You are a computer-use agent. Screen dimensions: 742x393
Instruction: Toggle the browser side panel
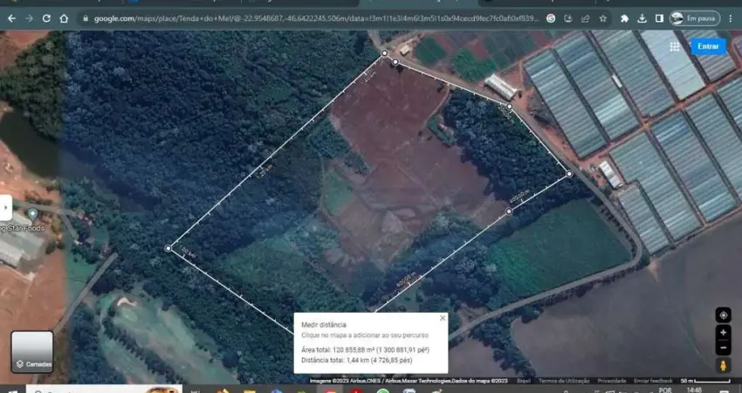tap(659, 17)
